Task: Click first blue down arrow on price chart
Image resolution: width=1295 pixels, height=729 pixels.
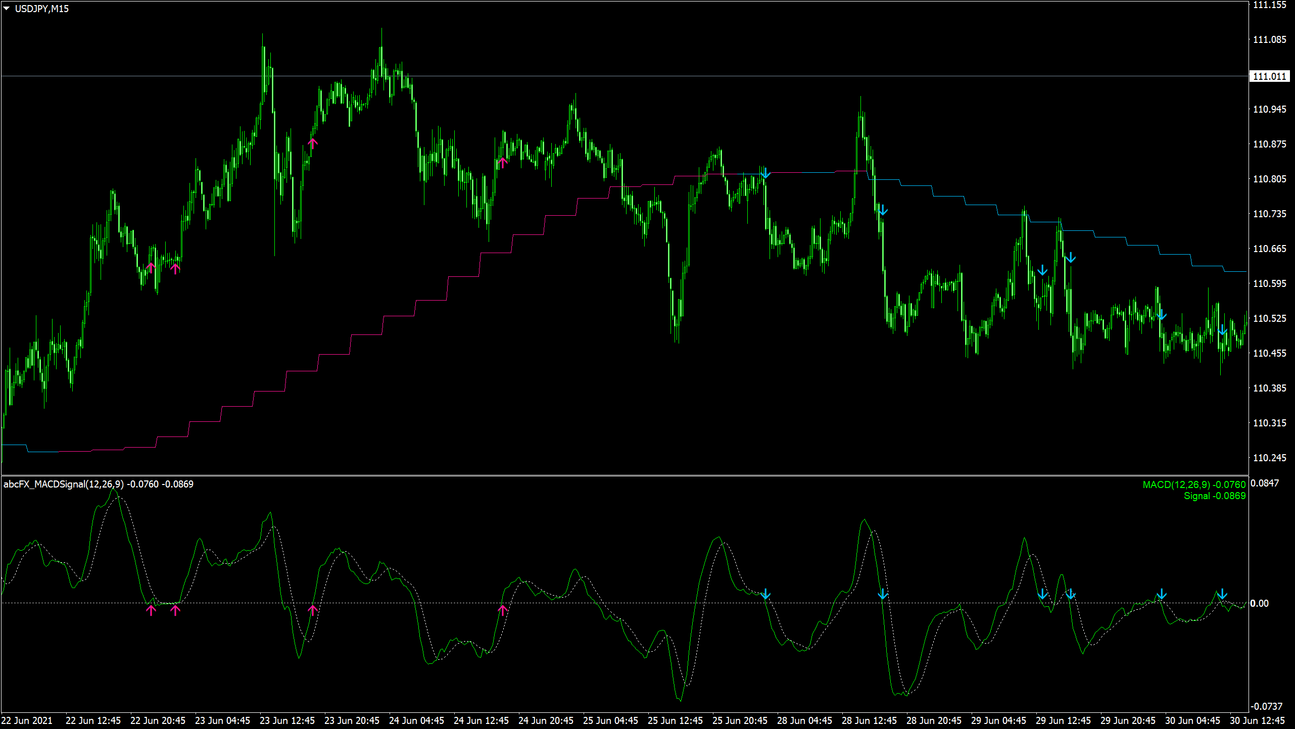Action: [x=765, y=173]
